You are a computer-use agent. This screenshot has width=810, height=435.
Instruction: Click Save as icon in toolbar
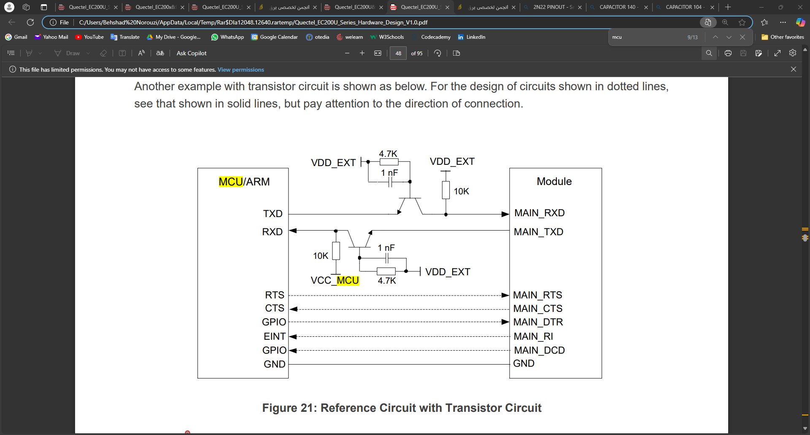pos(759,53)
